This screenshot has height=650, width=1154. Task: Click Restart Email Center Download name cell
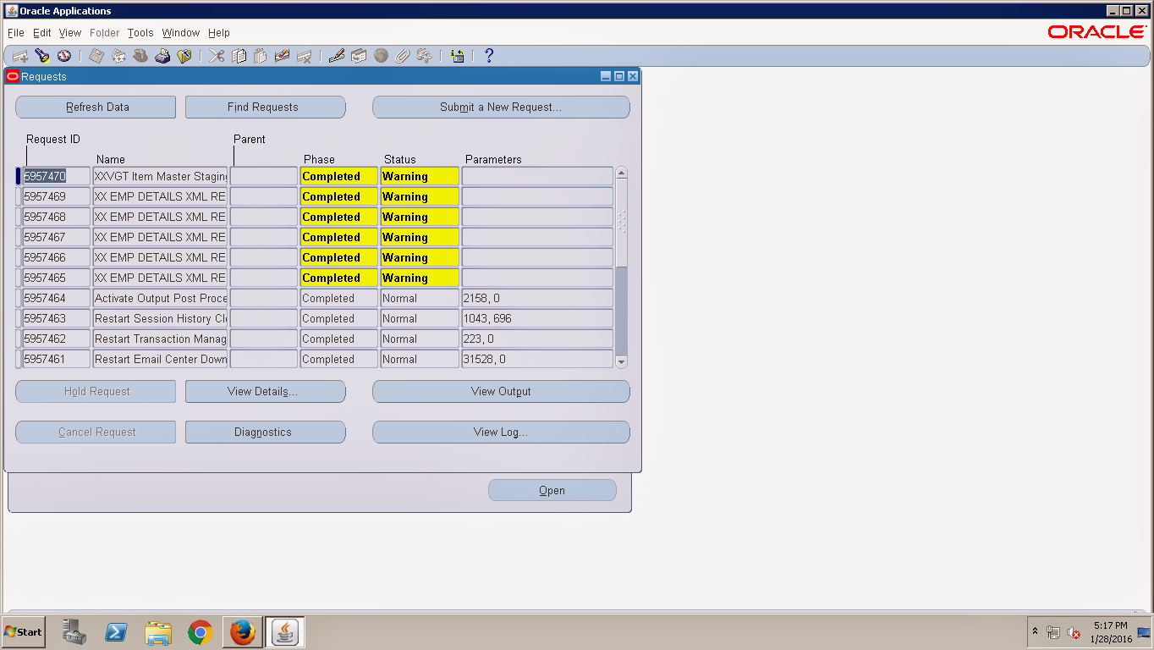coord(160,360)
